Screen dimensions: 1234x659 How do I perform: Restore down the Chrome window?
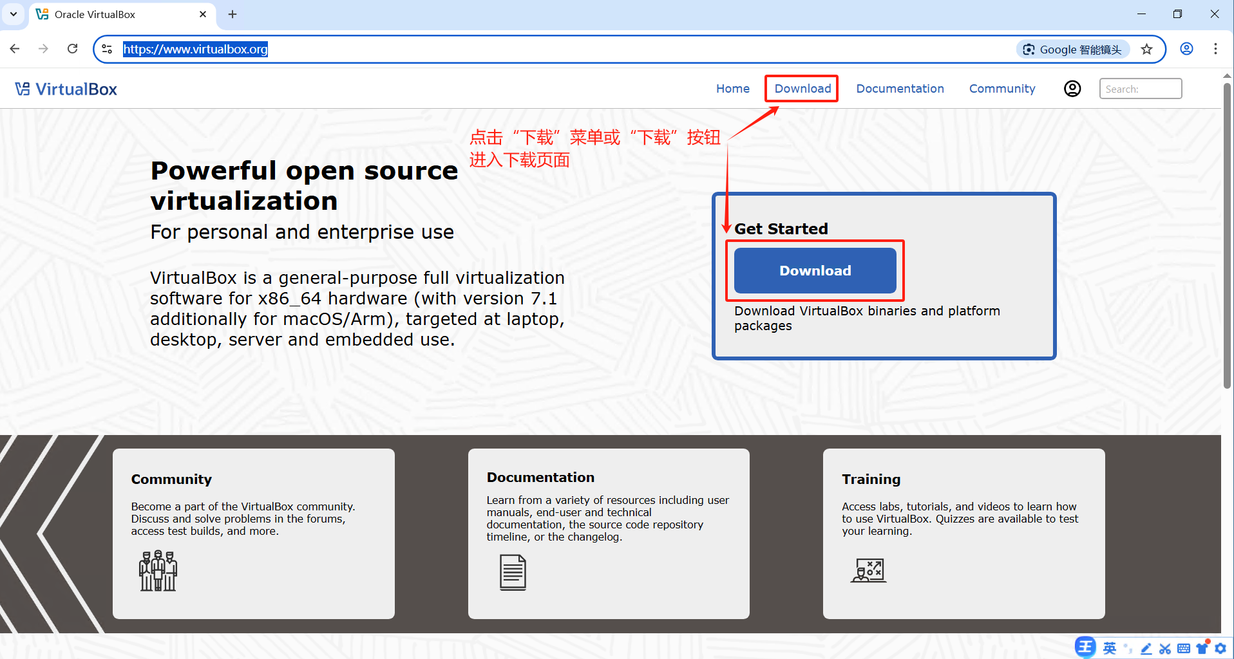[x=1177, y=14]
